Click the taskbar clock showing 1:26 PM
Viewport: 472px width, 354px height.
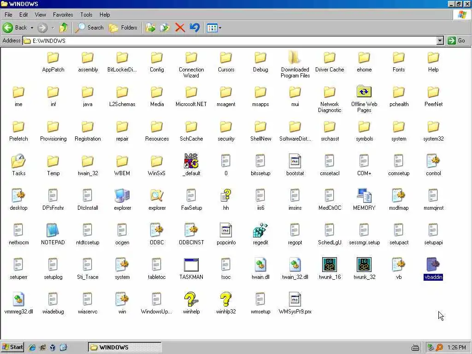point(456,348)
